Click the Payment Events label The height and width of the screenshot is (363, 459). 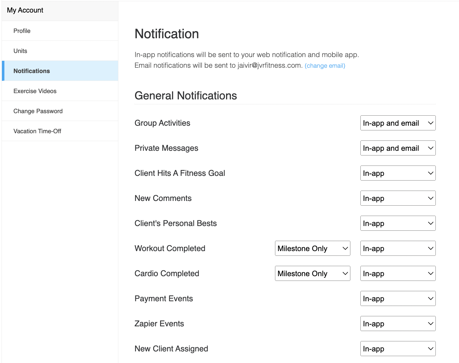(x=164, y=298)
